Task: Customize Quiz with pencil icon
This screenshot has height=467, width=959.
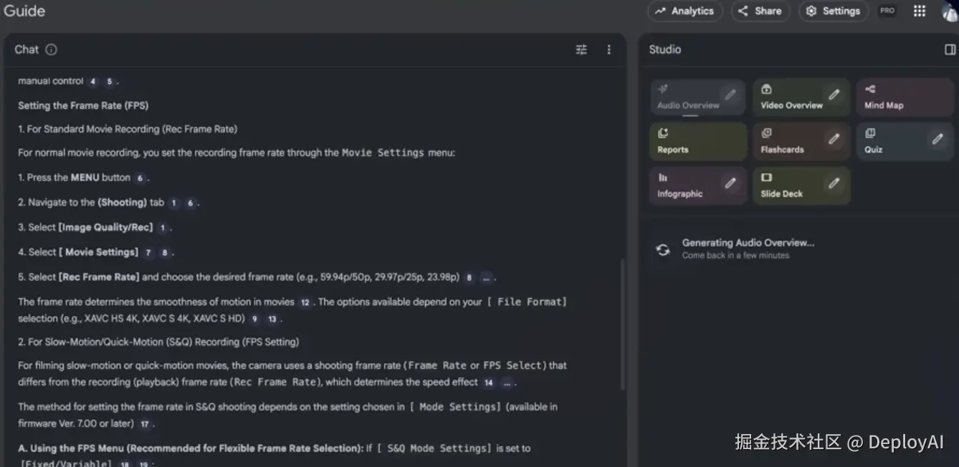Action: [937, 139]
